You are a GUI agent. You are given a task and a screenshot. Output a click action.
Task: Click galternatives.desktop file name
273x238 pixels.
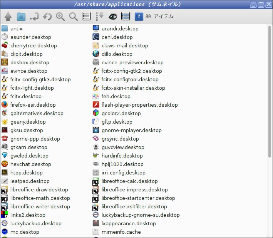37,113
